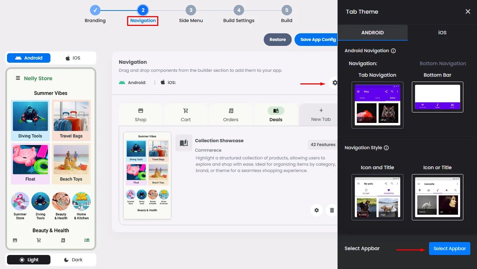The image size is (477, 269).
Task: Choose Tab Navigation layout option
Action: (378, 105)
